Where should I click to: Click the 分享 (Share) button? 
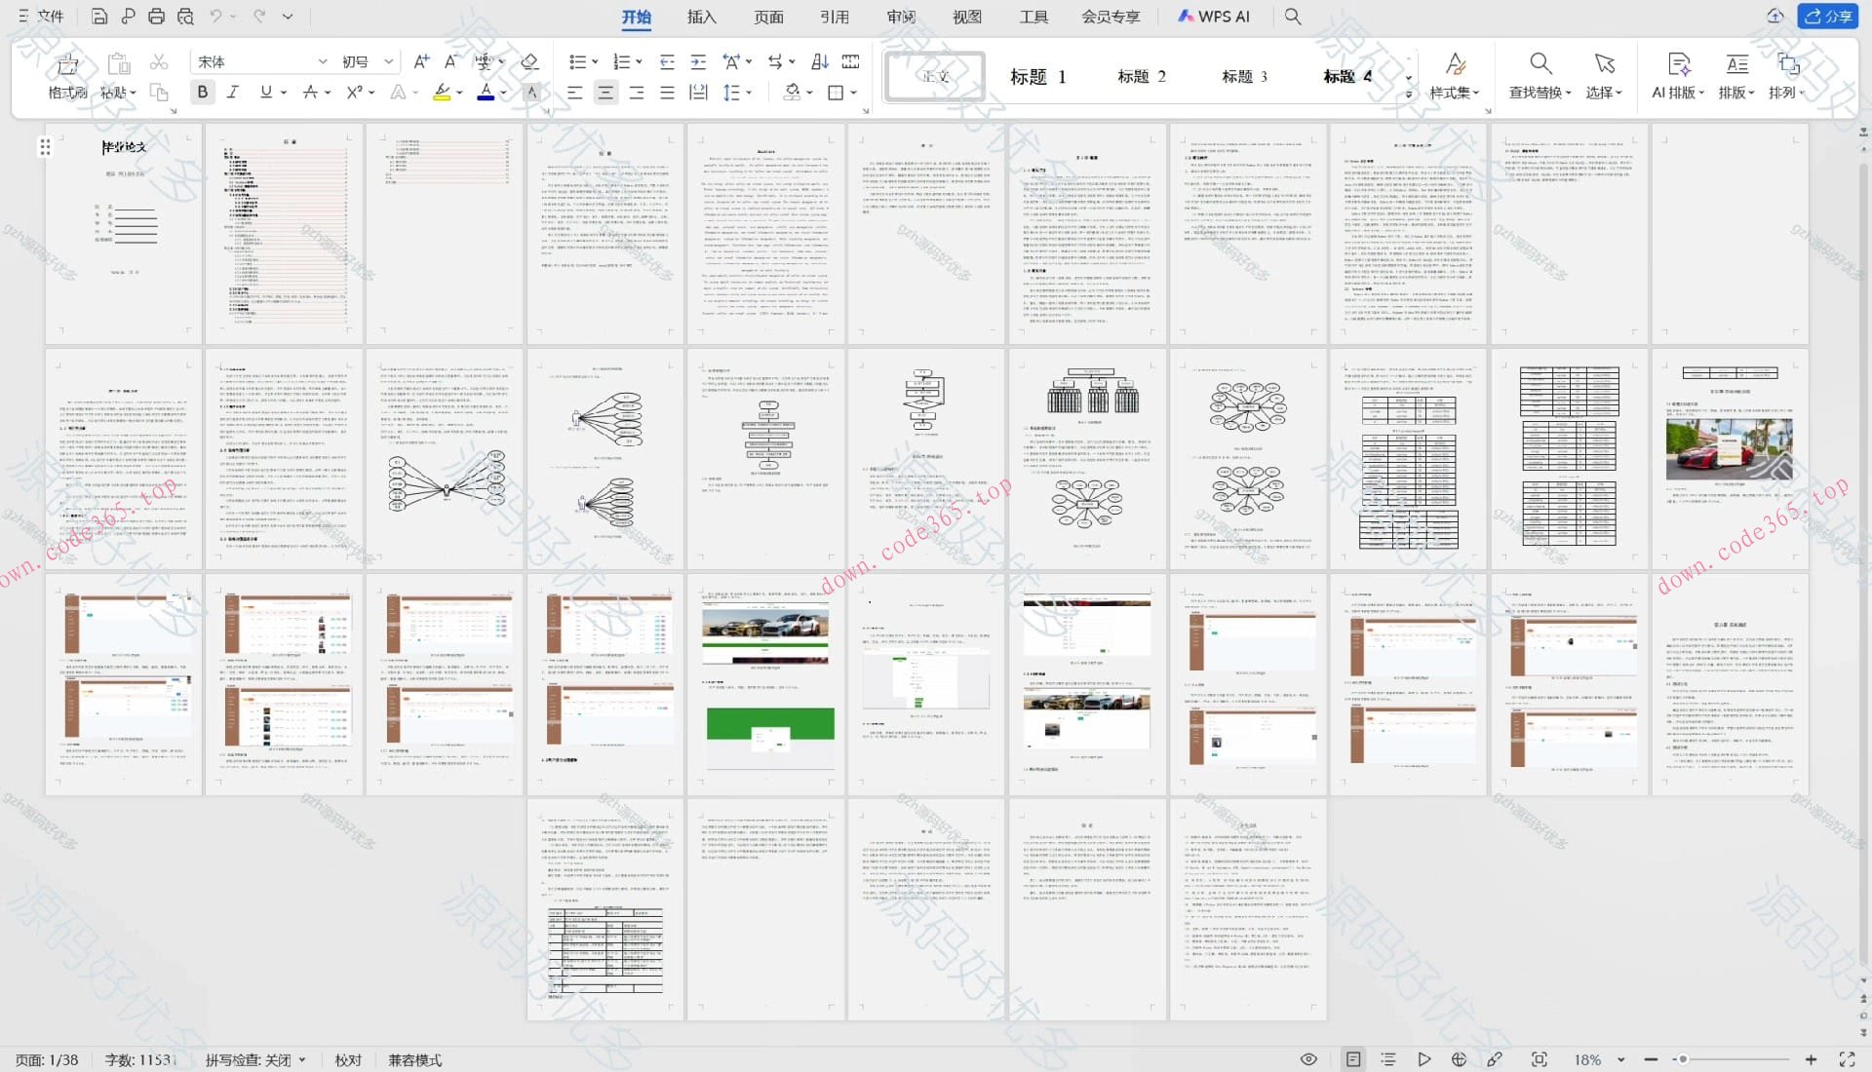1827,16
